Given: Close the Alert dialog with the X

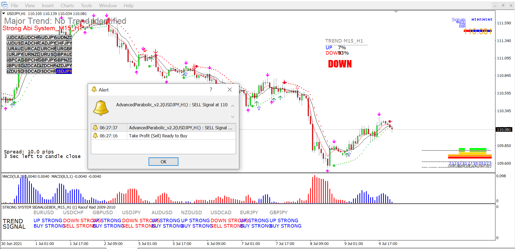Looking at the screenshot, I should 230,90.
